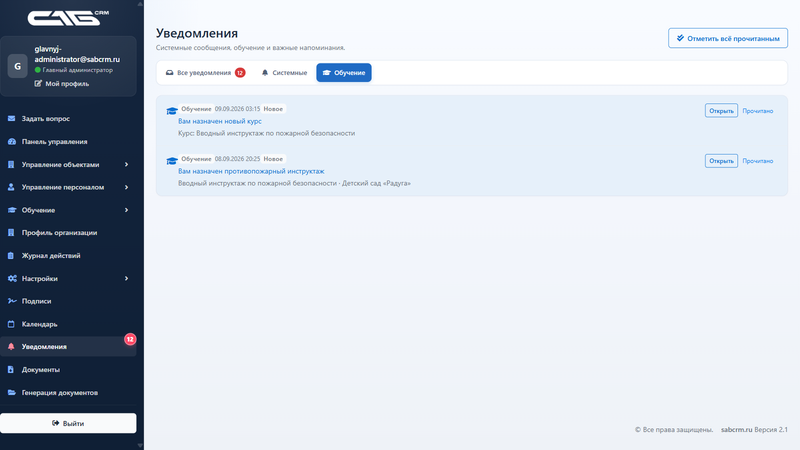Expand the Обучение sidebar chevron
This screenshot has height=450, width=800.
126,210
